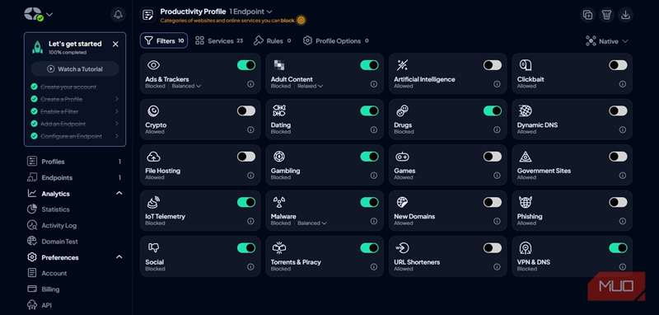Open the account logo dropdown chevron

(49, 14)
